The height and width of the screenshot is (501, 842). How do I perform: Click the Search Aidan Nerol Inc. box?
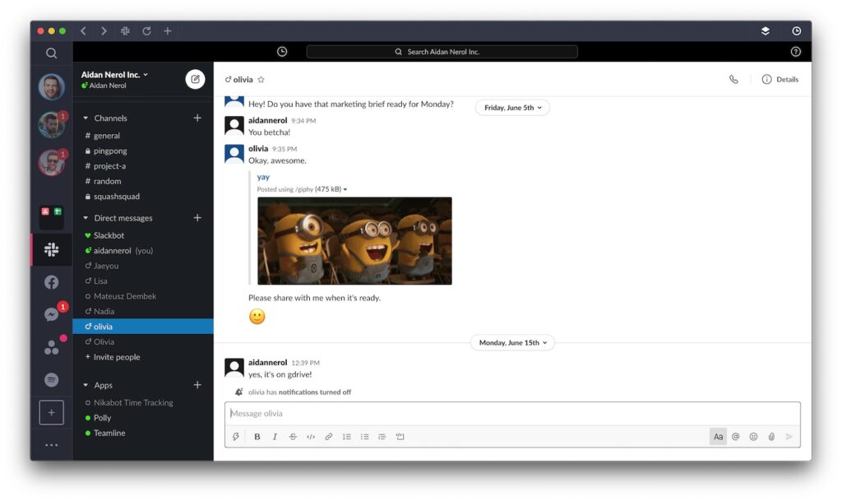(x=442, y=52)
